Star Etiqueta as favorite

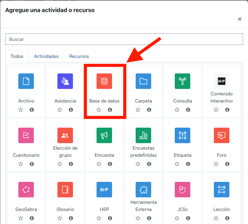[x=177, y=164]
